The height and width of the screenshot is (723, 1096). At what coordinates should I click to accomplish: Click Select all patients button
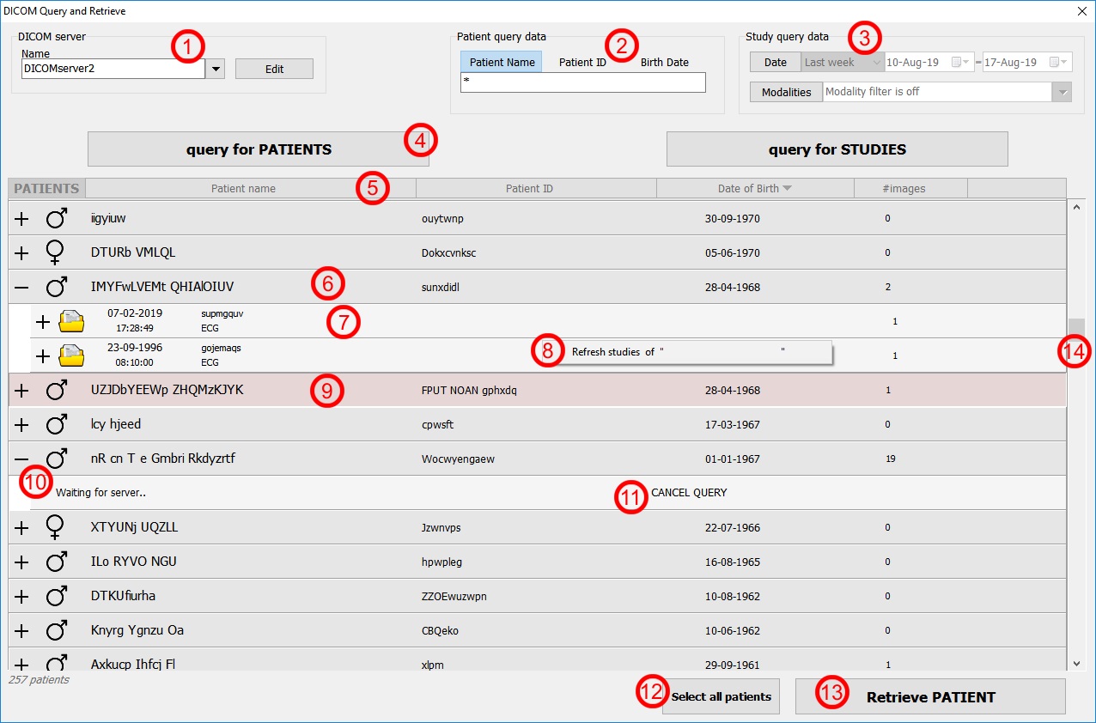pyautogui.click(x=721, y=696)
